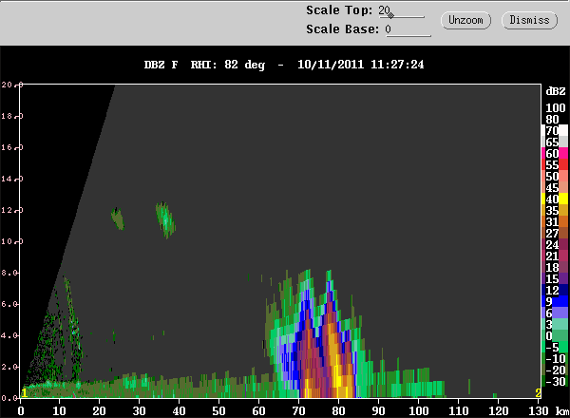This screenshot has width=570, height=418.
Task: Select the Scale Top input field
Action: tap(401, 10)
